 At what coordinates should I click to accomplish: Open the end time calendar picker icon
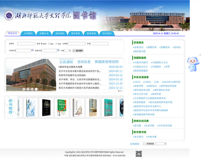pos(58,50)
